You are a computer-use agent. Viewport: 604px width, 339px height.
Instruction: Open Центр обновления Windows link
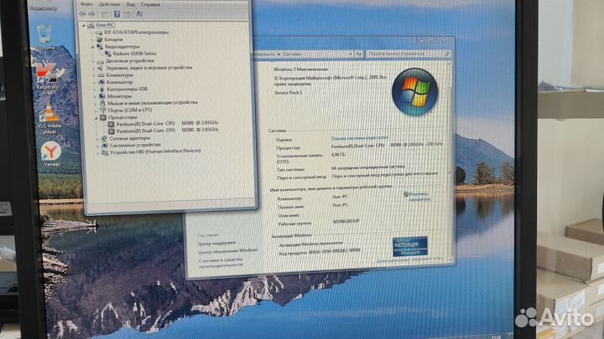[227, 249]
